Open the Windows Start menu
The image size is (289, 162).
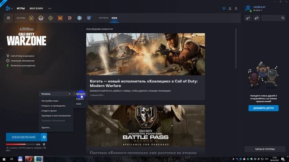4,159
